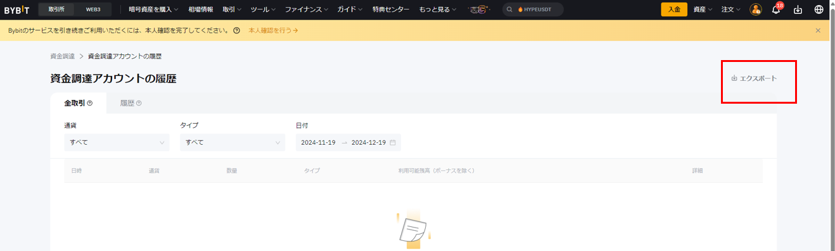Expand 暗号資産を購入 menu

[153, 9]
